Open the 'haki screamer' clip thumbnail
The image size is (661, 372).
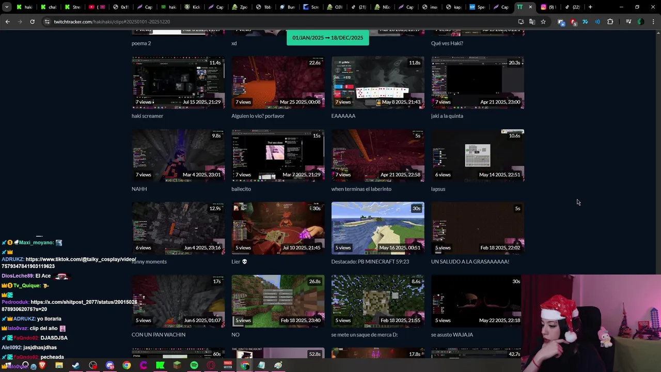(x=178, y=83)
